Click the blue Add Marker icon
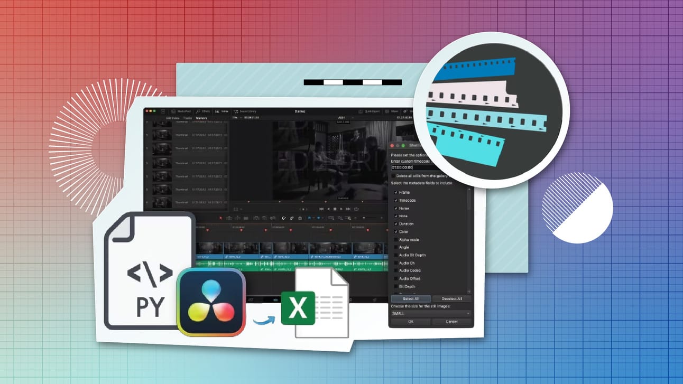The image size is (683, 384). point(318,218)
